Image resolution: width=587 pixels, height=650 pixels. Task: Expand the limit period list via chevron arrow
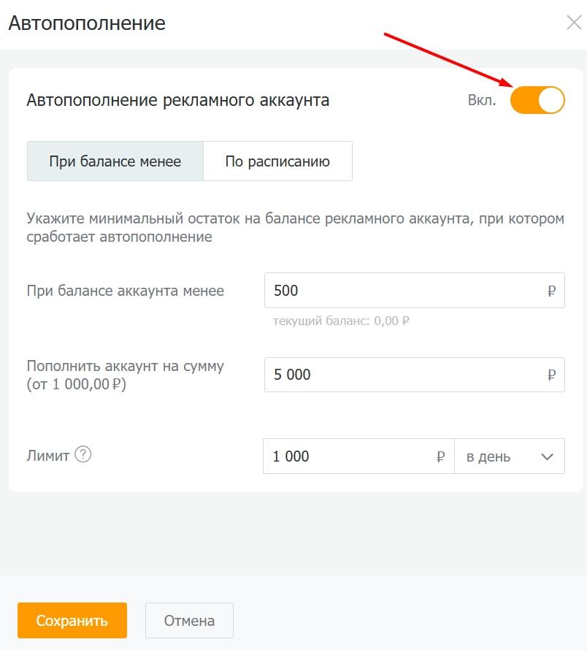[x=547, y=457]
